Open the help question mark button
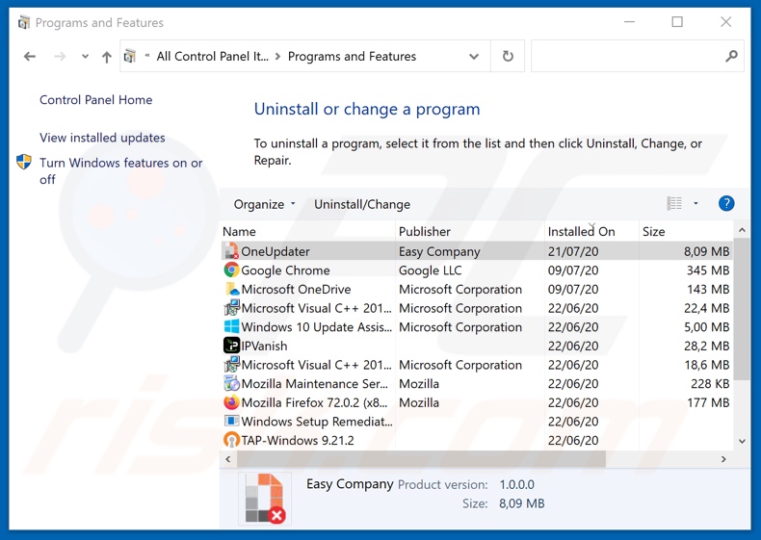 pyautogui.click(x=726, y=204)
